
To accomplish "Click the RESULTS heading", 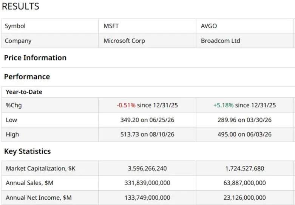I will point(20,6).
